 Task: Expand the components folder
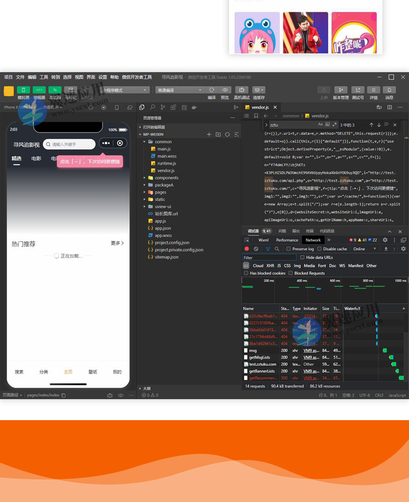point(145,178)
